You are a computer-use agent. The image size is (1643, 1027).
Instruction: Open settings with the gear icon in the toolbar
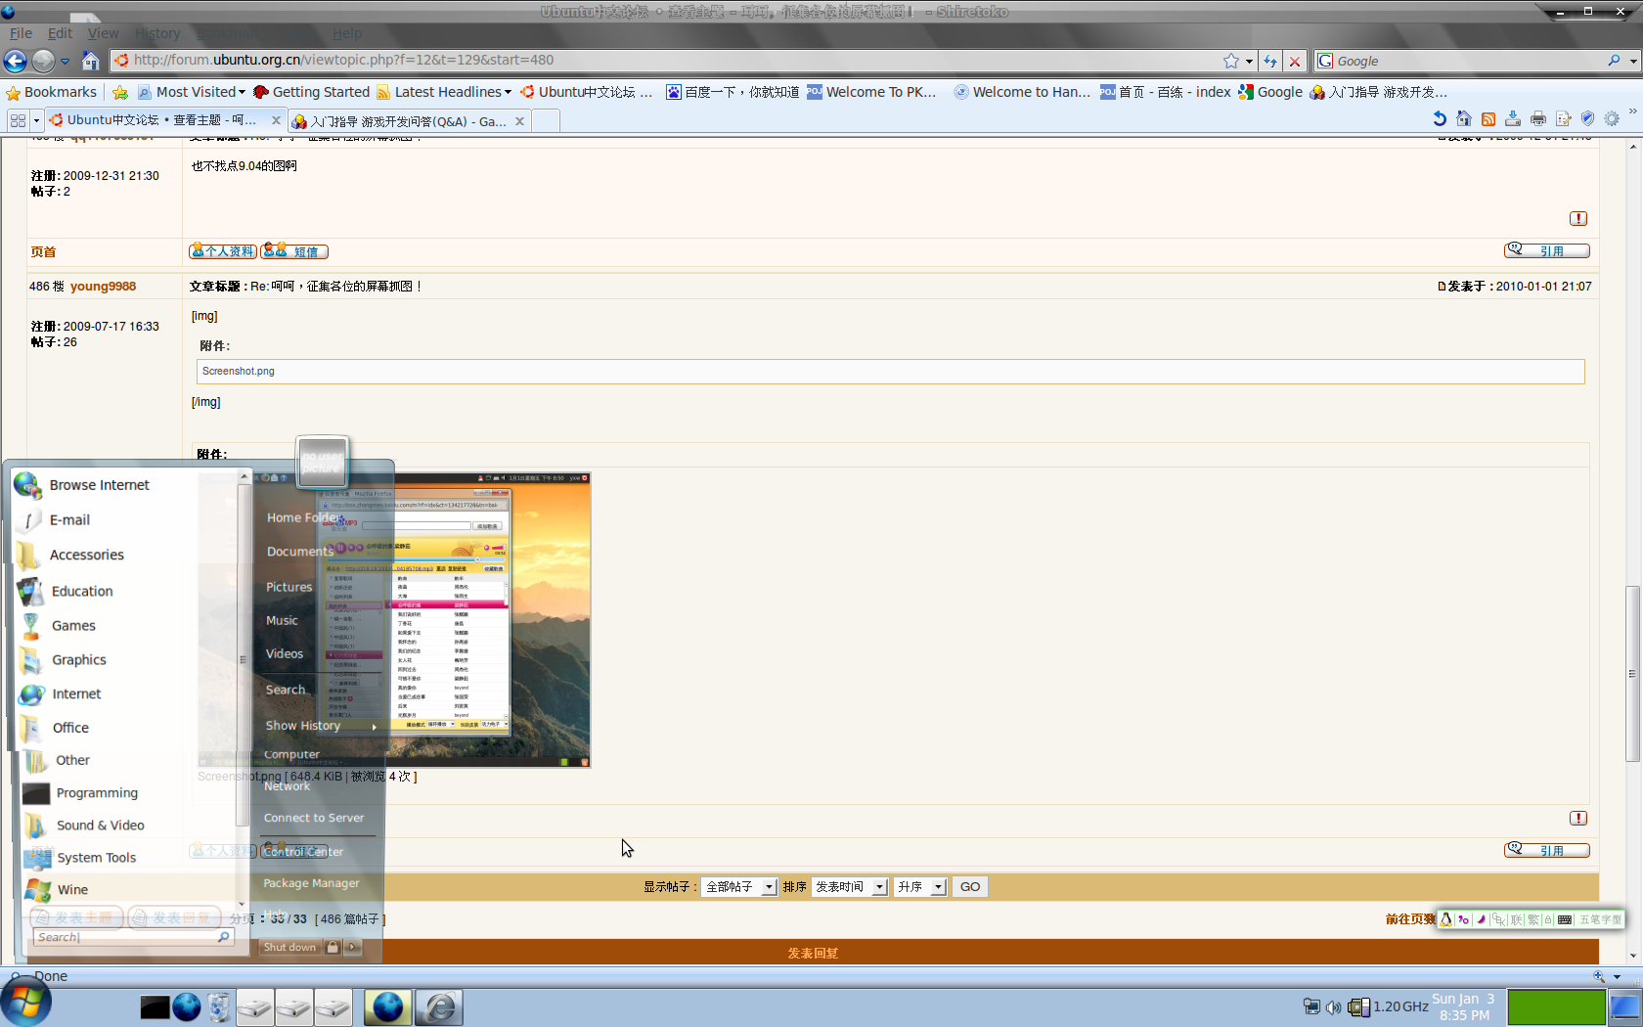(x=1613, y=119)
